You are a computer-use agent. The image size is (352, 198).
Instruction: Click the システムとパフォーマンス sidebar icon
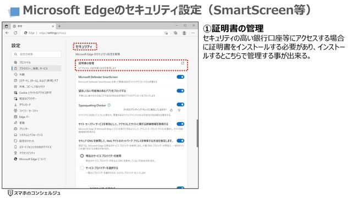pos(15,135)
